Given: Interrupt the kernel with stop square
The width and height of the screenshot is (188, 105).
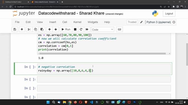Looking at the screenshot, I should tap(75, 29).
